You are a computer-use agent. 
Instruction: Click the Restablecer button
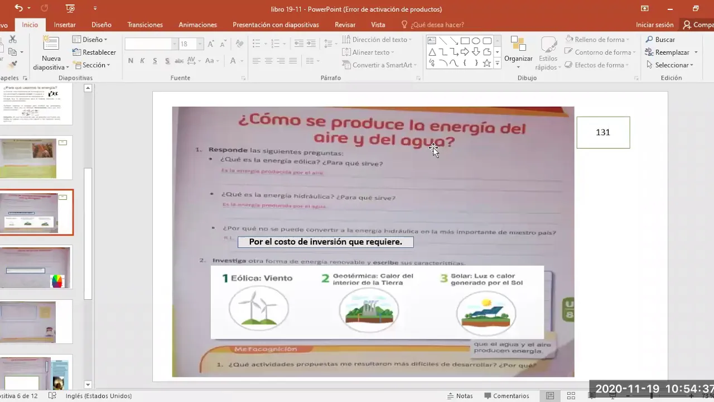94,52
